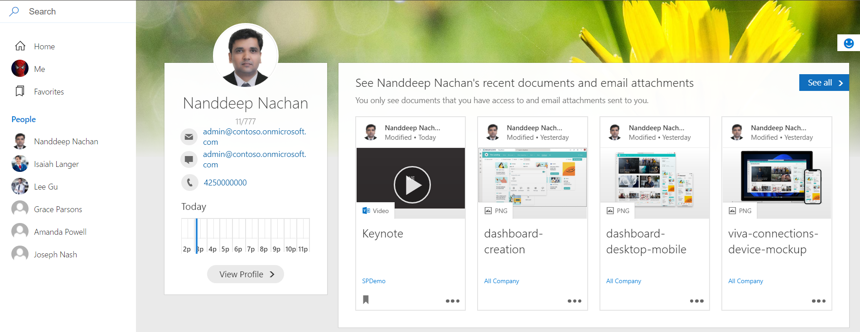Click Joseph Nash's placeholder avatar
The image size is (860, 332).
20,254
